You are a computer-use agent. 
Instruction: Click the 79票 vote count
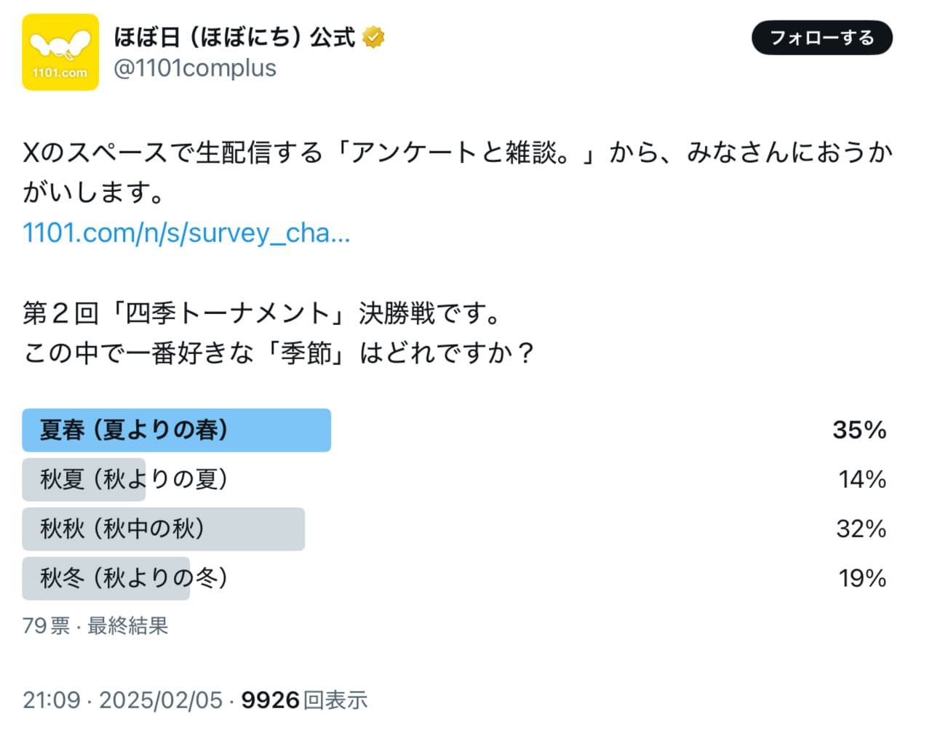tap(46, 626)
